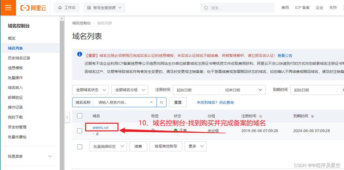Check the wteric.cn row checkbox
Image resolution: width=344 pixels, height=170 pixels.
80,131
